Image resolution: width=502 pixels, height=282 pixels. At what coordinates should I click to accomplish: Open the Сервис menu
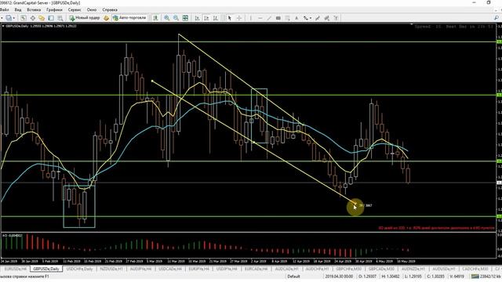(75, 9)
